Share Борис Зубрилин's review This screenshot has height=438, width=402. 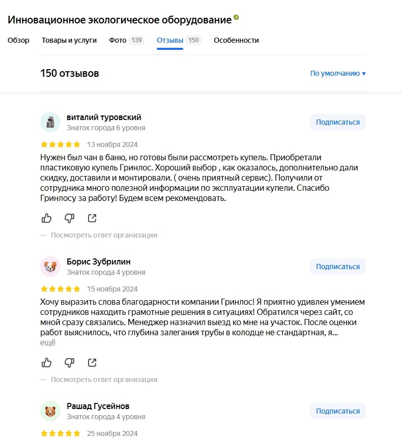92,363
